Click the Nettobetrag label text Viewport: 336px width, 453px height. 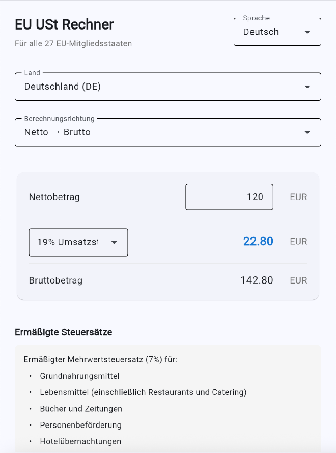pos(54,197)
